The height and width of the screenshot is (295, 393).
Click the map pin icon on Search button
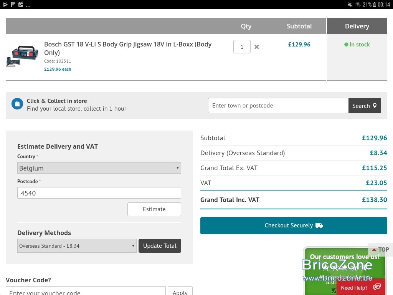[x=375, y=106]
